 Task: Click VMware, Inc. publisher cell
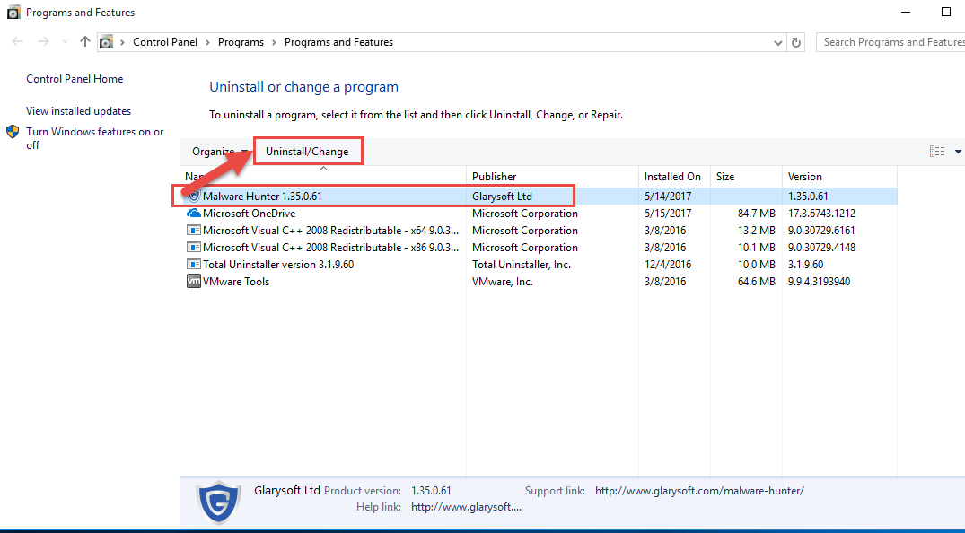tap(502, 282)
